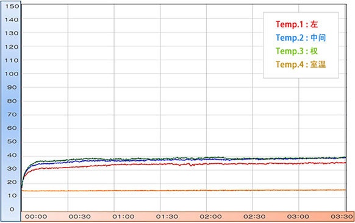Click the Temp.2 中间 legend entry
This screenshot has height=223, width=355.
(301, 38)
